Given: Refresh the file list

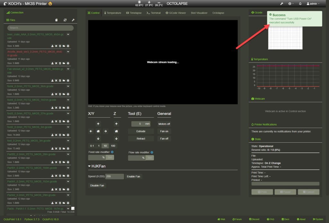Looking at the screenshot, I should 65,20.
